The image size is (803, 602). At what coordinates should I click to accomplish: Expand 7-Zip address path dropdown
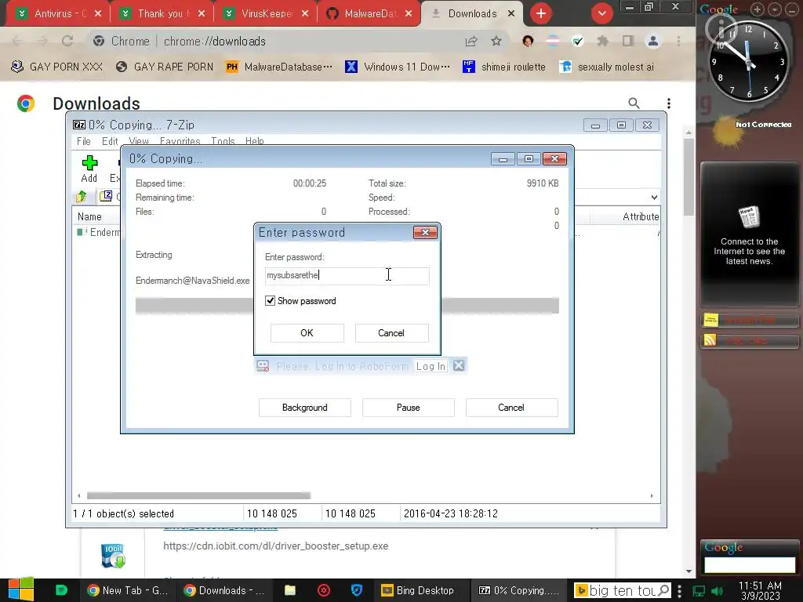(x=654, y=197)
